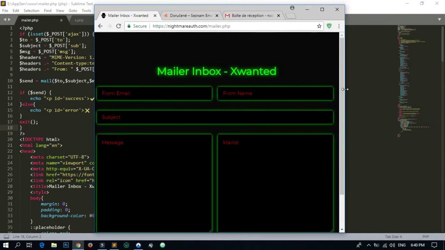Open File Explorer from taskbar
The width and height of the screenshot is (445, 250).
[54, 245]
